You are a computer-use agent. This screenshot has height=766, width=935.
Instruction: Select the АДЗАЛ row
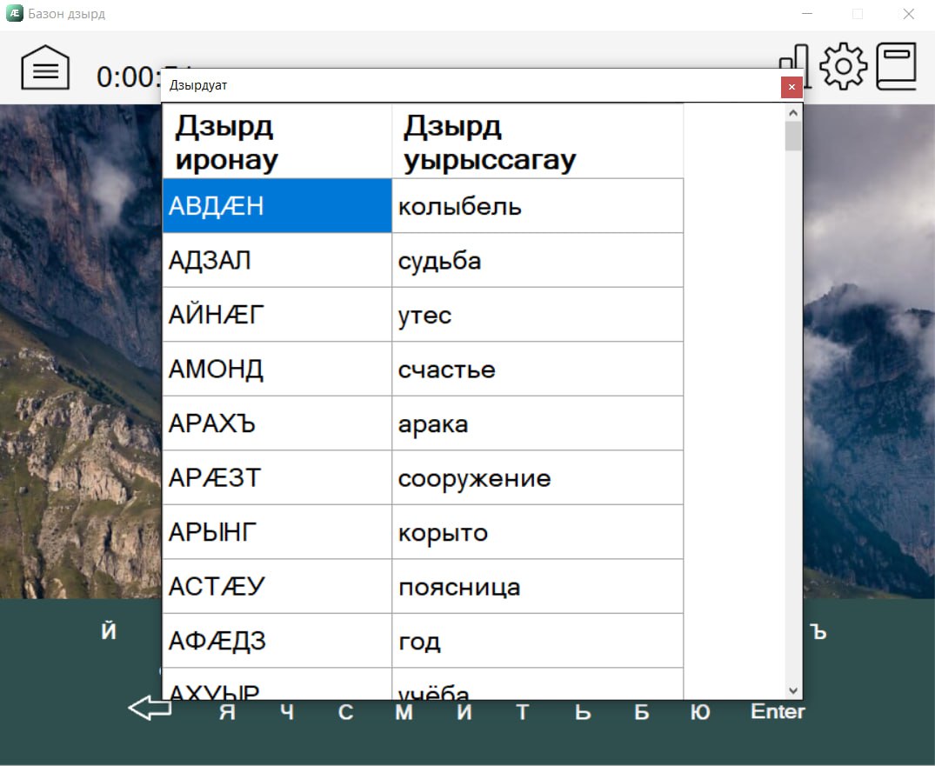tap(277, 260)
